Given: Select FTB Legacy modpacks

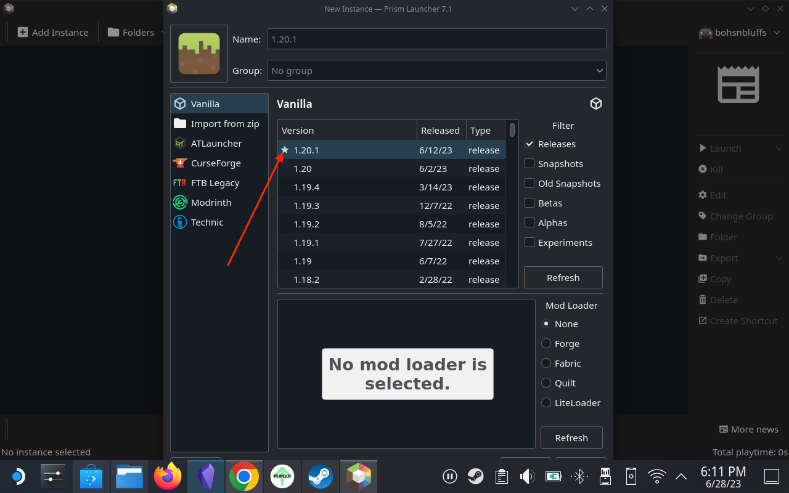Looking at the screenshot, I should point(215,182).
